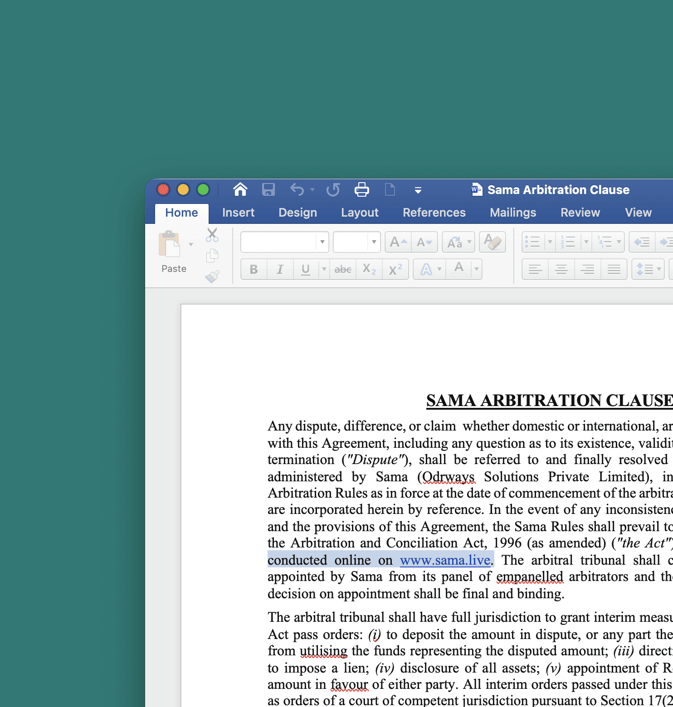Go to the Layout tab
Viewport: 673px width, 707px height.
coord(360,213)
